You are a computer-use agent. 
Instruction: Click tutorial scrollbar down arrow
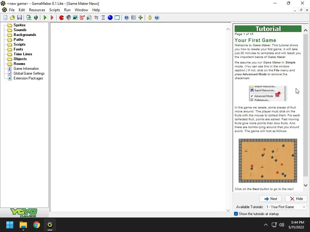305,185
